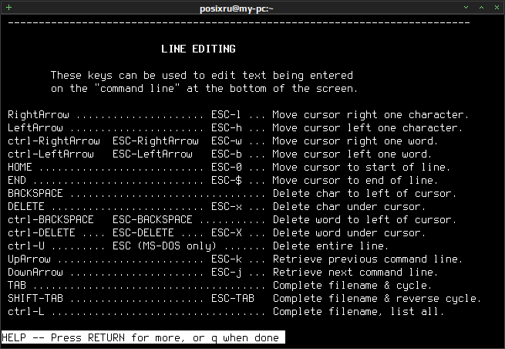Click the LeftArrow key name

tap(35, 127)
